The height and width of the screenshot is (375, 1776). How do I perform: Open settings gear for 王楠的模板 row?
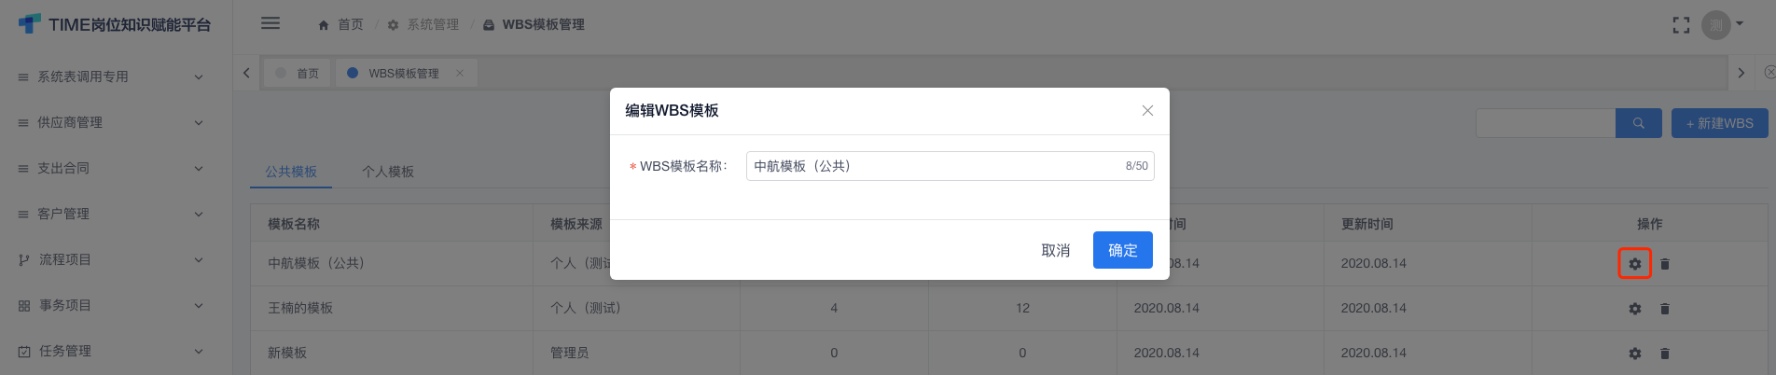click(x=1634, y=309)
